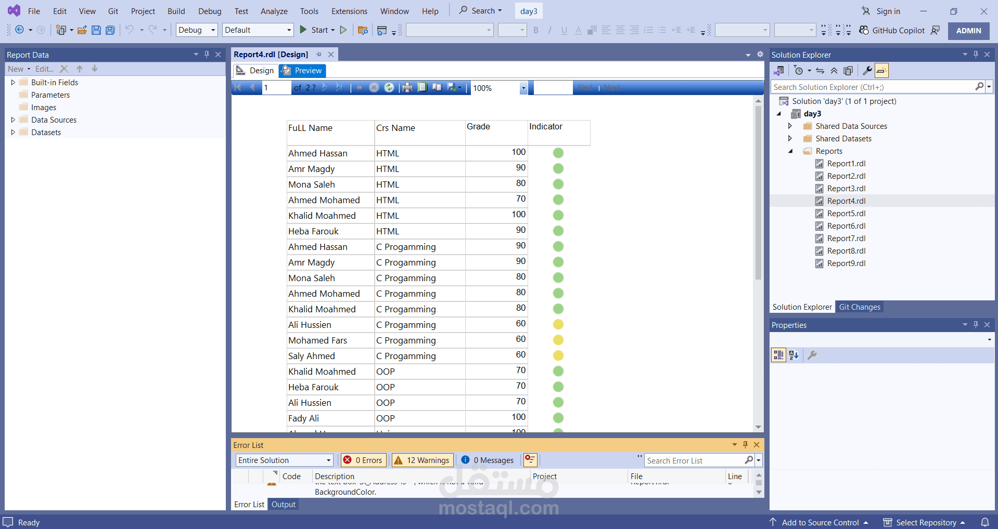Switch to the Git Changes tab
The height and width of the screenshot is (529, 998).
[x=860, y=307]
